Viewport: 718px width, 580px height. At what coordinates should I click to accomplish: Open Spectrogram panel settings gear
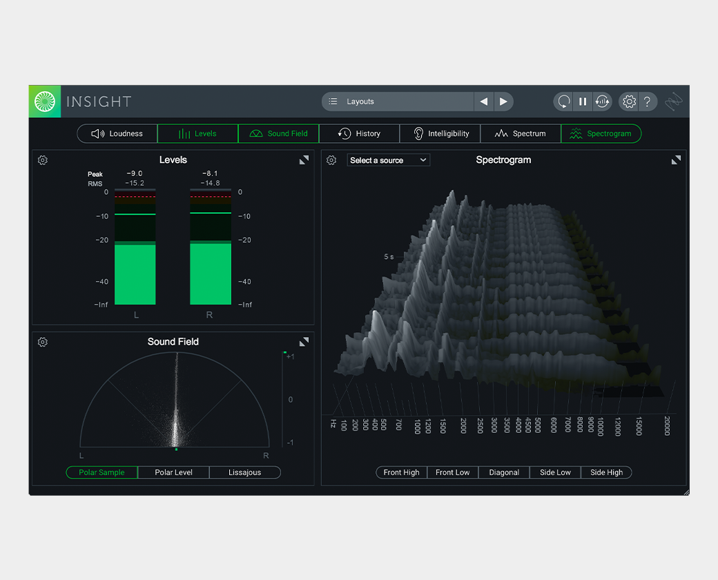click(x=331, y=160)
